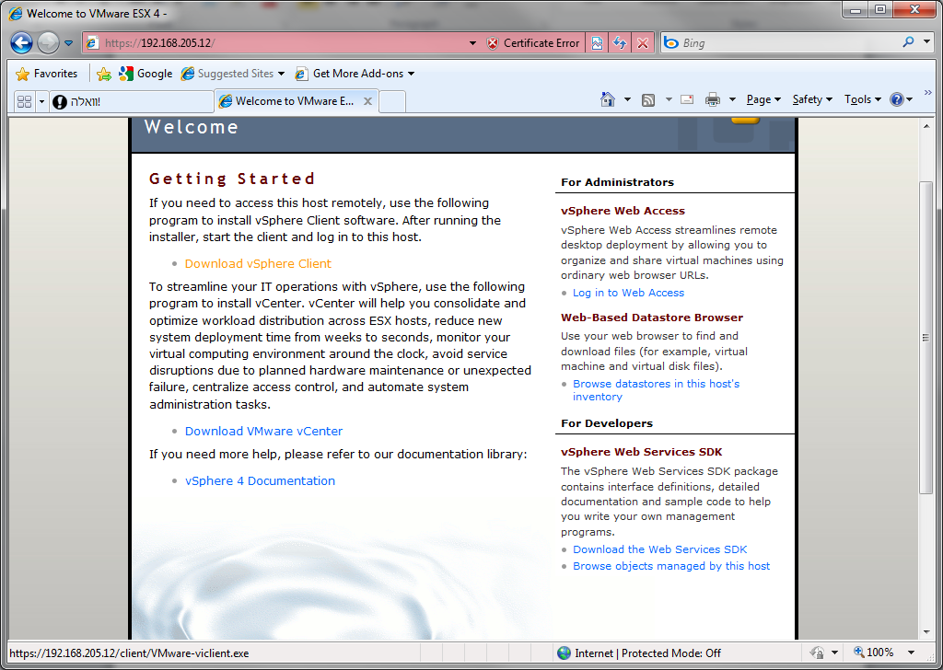Click the vSphere Web Access heading
Screen dimensions: 943x670
[x=623, y=211]
